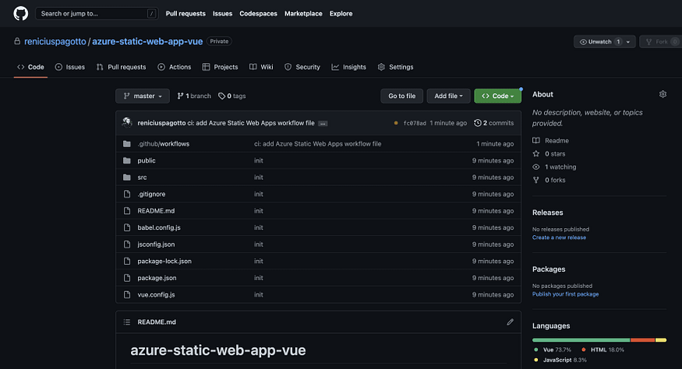Image resolution: width=682 pixels, height=369 pixels.
Task: Click reniciuspagotto commit author avatar
Action: pos(127,122)
